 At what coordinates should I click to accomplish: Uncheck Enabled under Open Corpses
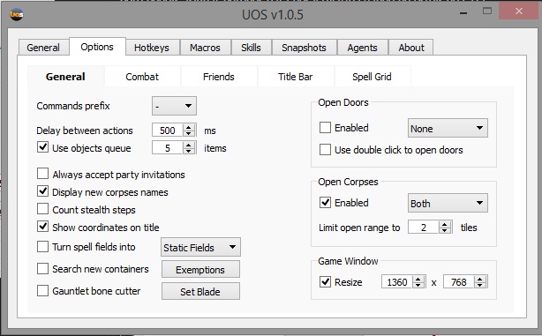(325, 202)
